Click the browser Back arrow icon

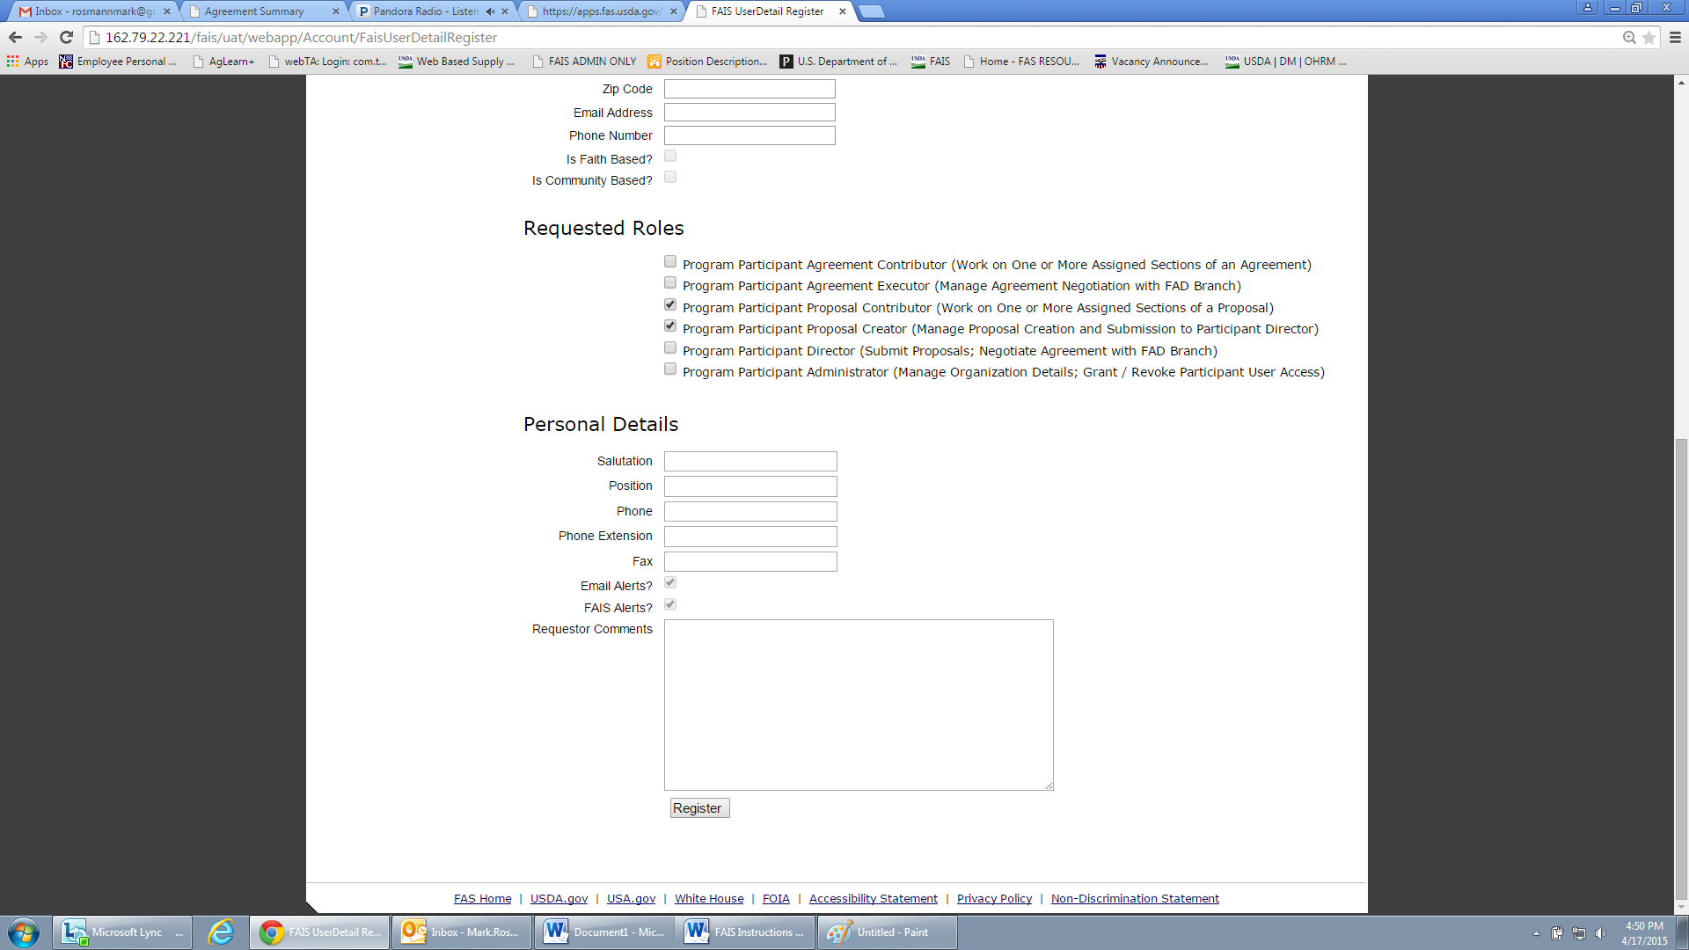pos(15,37)
